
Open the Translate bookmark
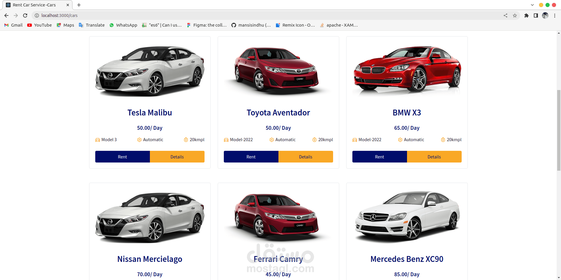click(92, 25)
